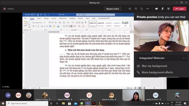189x106 pixels.
Task: Turn camera on in Teams
Action: click(x=157, y=9)
